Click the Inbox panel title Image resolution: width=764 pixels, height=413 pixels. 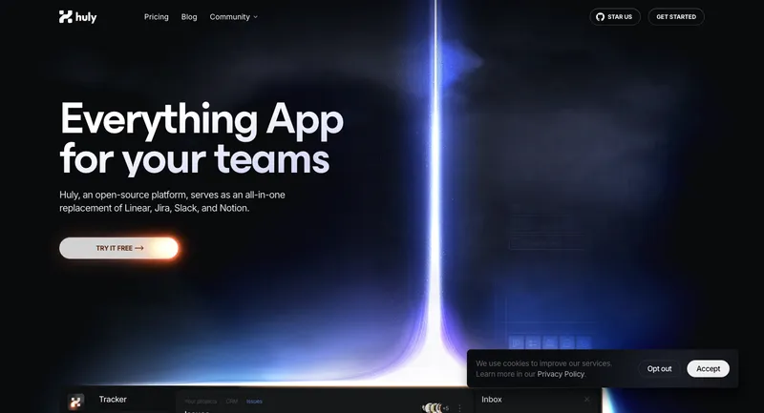coord(492,400)
